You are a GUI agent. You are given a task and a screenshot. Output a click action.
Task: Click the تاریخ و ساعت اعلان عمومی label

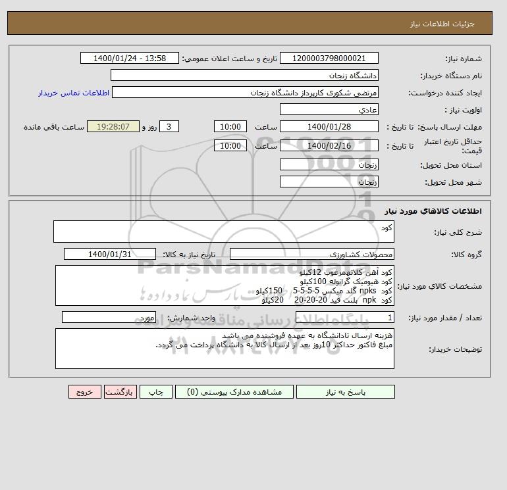(x=230, y=59)
